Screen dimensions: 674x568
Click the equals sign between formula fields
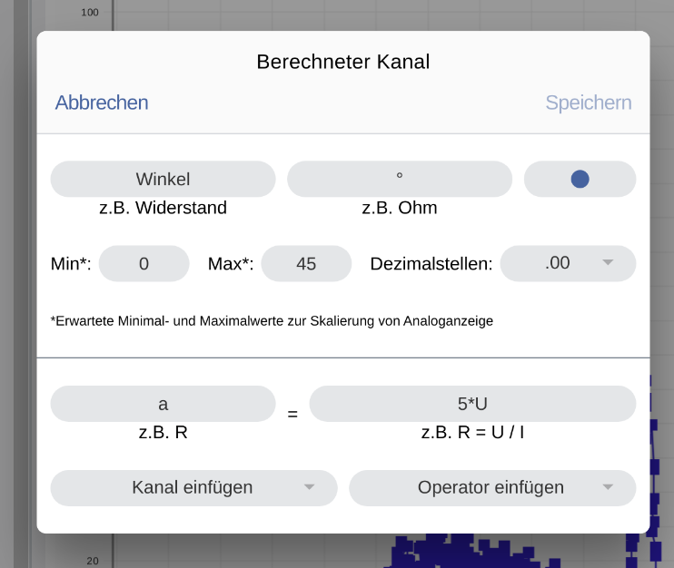click(x=292, y=414)
